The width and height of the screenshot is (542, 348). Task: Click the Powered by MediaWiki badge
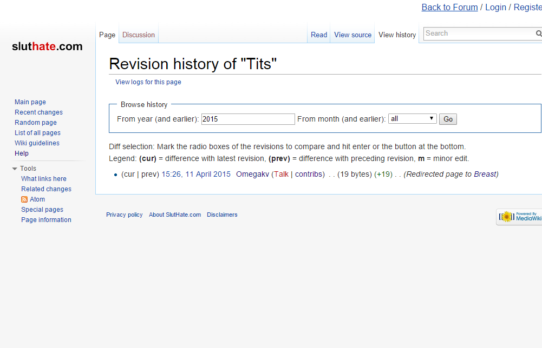coord(520,217)
